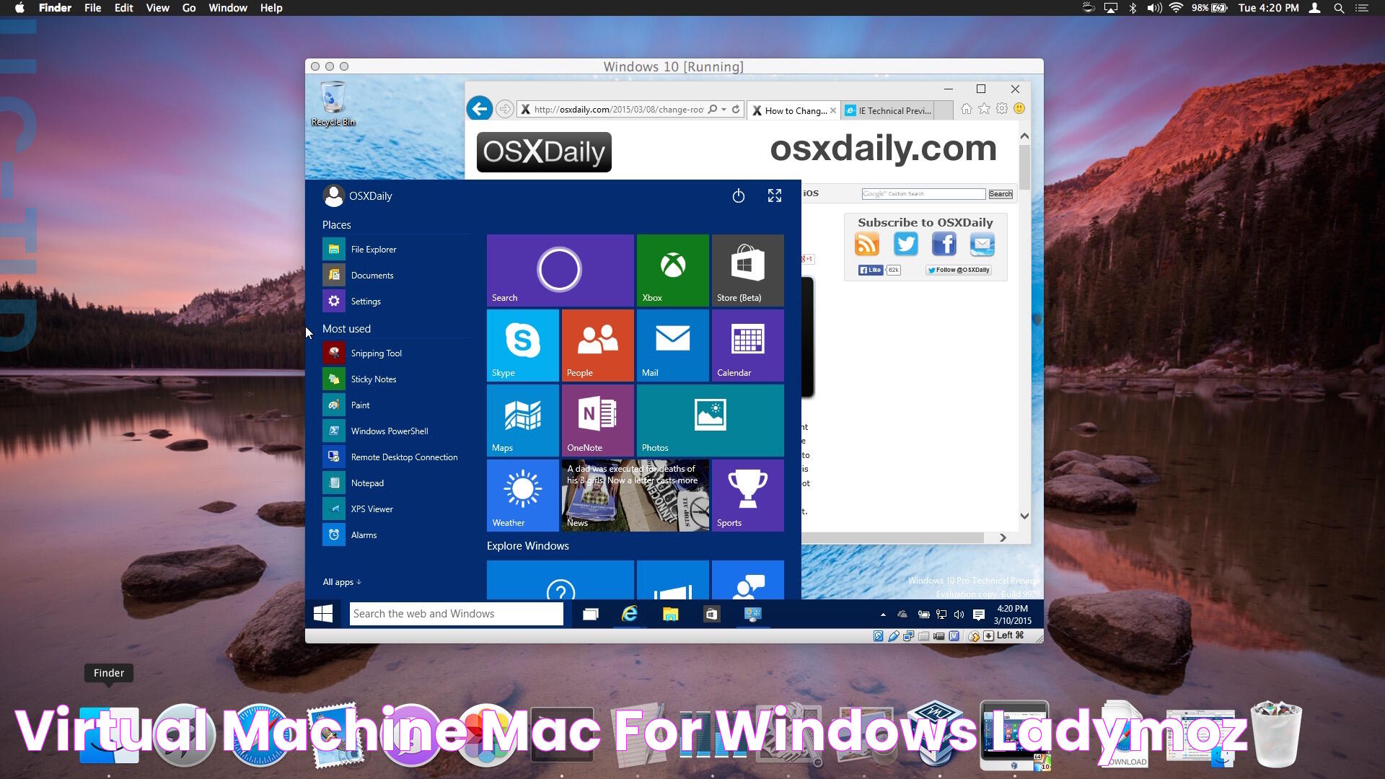Screen dimensions: 1385x779
Task: Open Mail tile in Start menu
Action: pyautogui.click(x=672, y=344)
